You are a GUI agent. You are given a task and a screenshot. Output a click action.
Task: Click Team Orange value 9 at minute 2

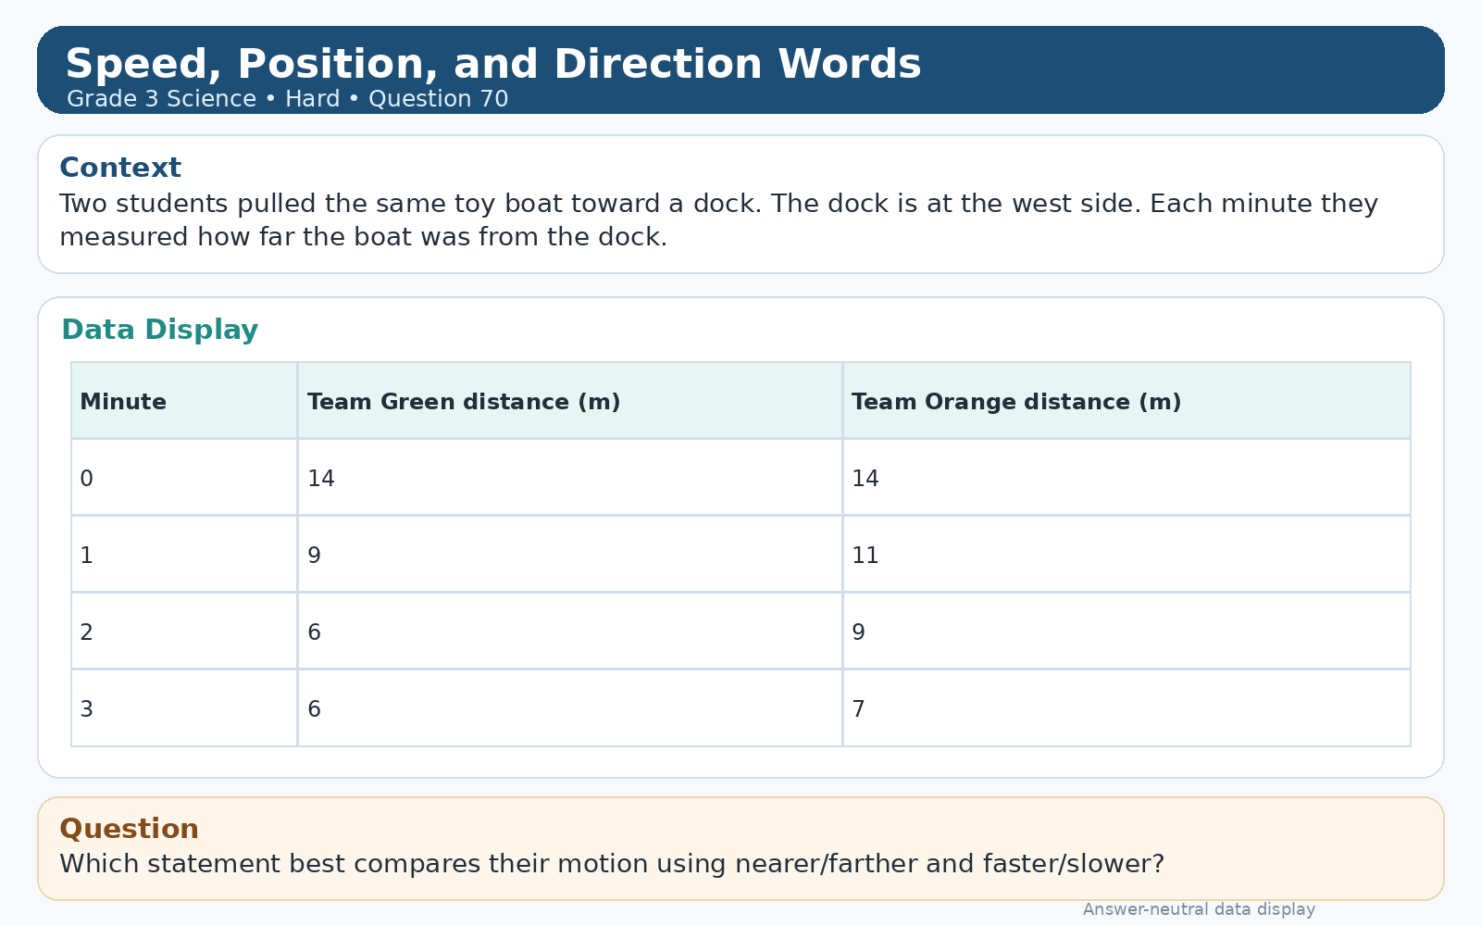pyautogui.click(x=859, y=632)
